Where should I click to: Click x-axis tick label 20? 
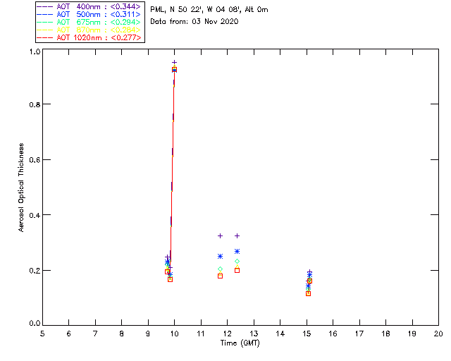point(438,334)
